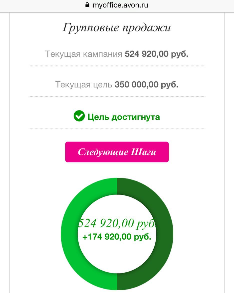Click the bottom of the donut ring
234x293 pixels.
point(117,281)
